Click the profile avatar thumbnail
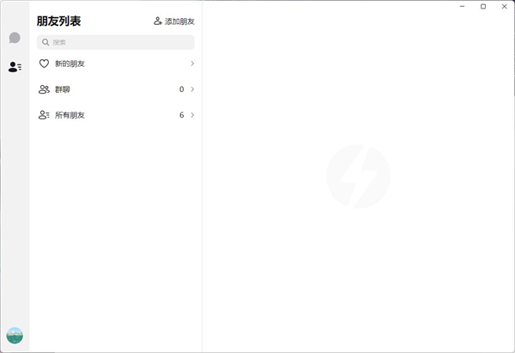515x353 pixels. pyautogui.click(x=15, y=335)
